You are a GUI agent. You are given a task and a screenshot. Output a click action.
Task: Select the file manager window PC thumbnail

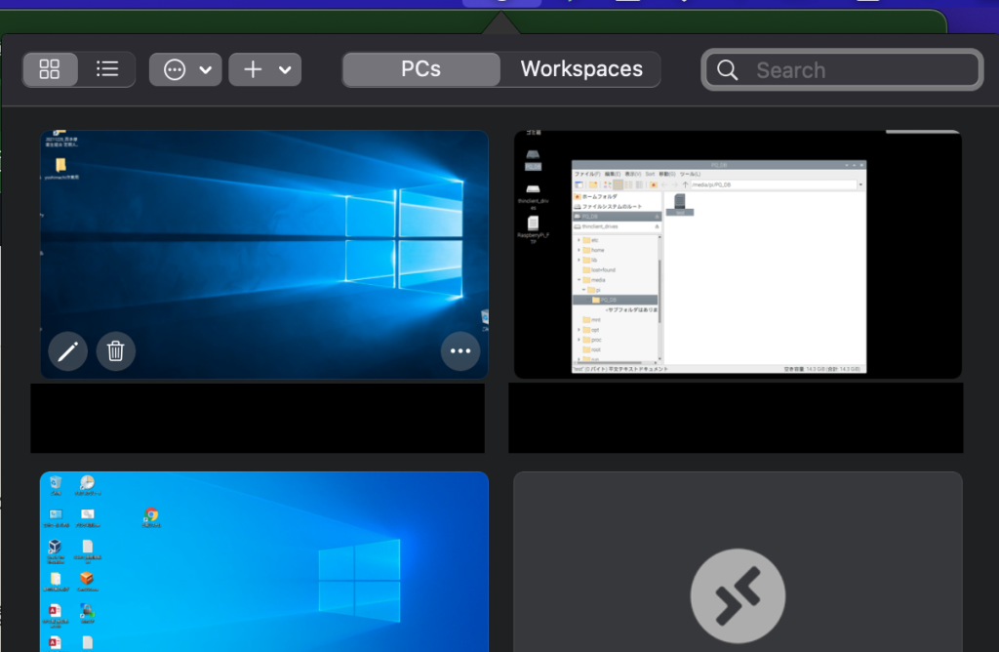click(x=738, y=255)
